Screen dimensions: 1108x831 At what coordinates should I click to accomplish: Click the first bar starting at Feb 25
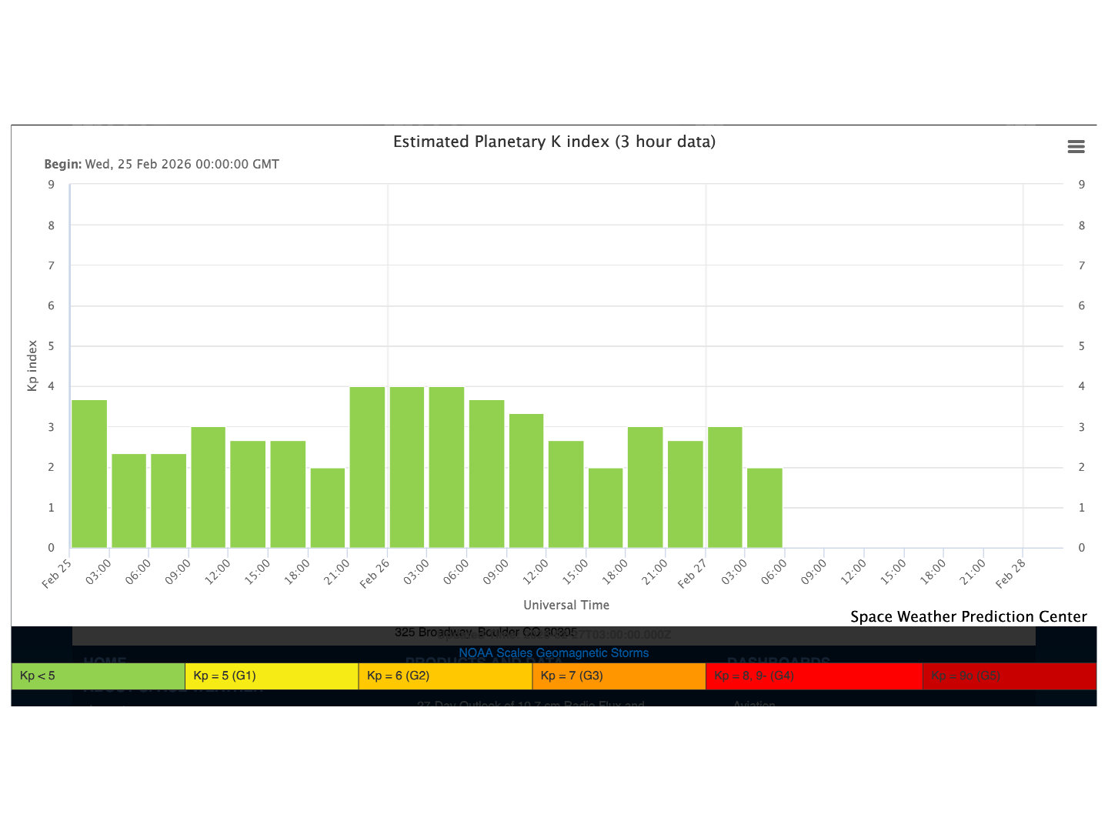89,474
